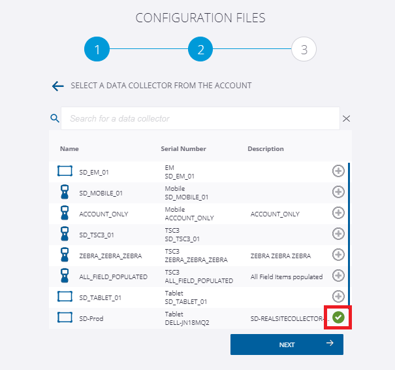395x370 pixels.
Task: Add ZEBRA_ZEBRA_ZEBRA with its plus icon
Action: point(338,254)
